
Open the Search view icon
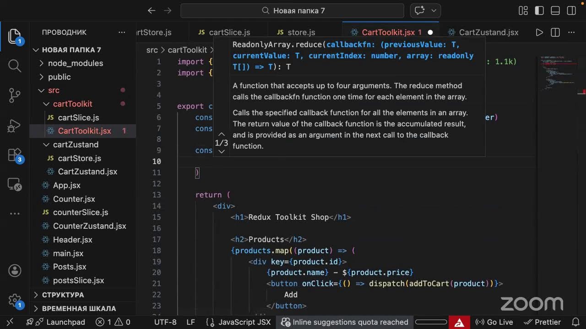pos(15,66)
